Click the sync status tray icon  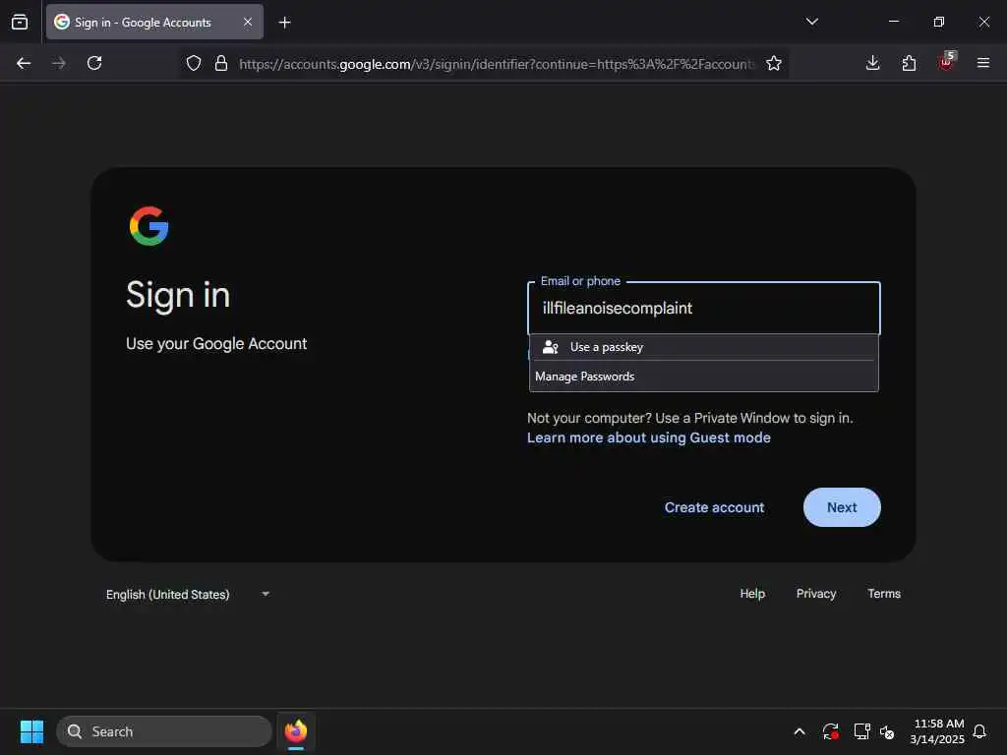pos(830,731)
